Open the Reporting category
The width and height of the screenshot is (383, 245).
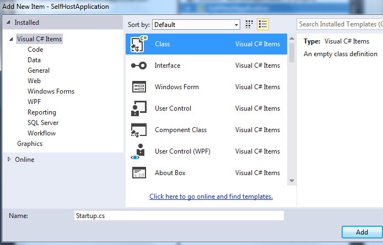click(42, 112)
